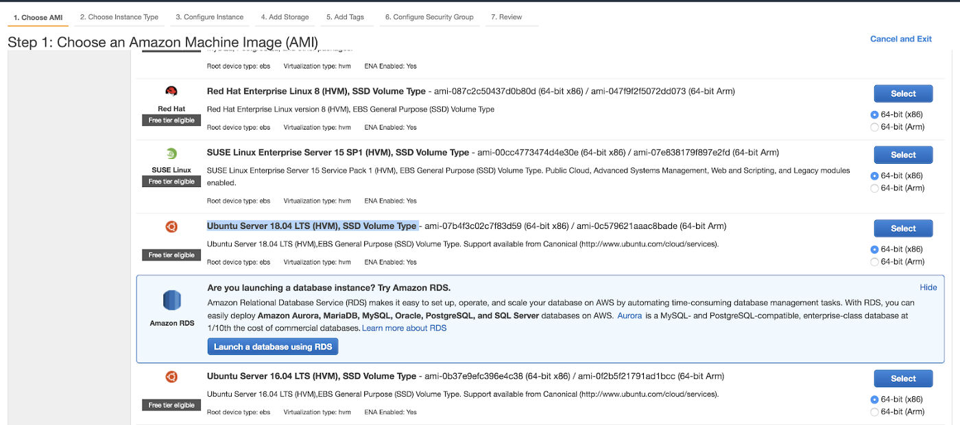This screenshot has width=960, height=425.
Task: Click Launch a database using RDS
Action: pos(273,347)
